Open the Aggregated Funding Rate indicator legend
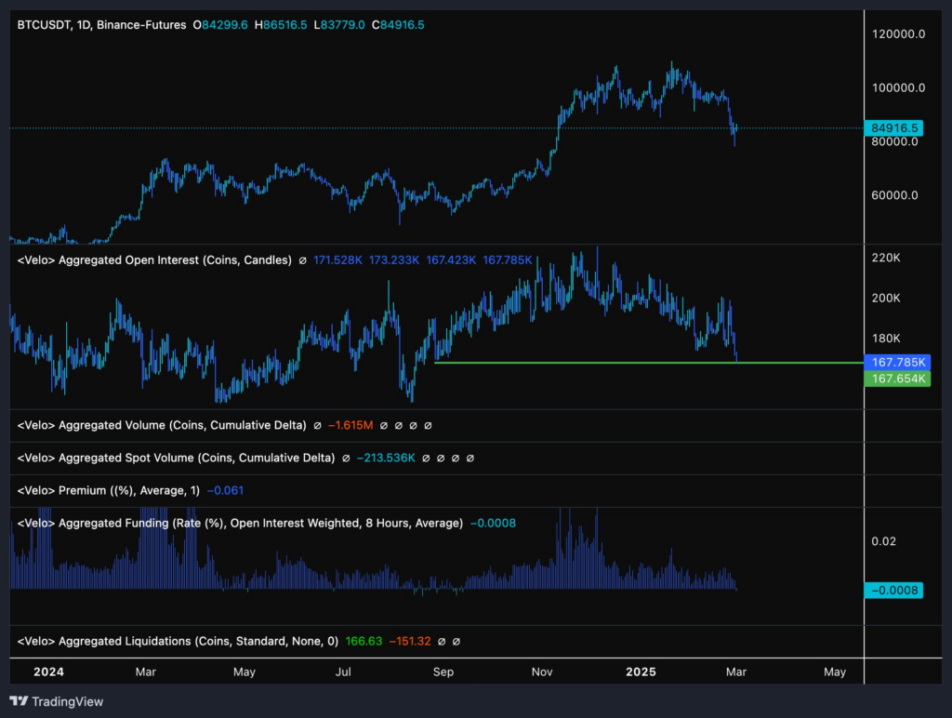952x718 pixels. click(x=240, y=523)
